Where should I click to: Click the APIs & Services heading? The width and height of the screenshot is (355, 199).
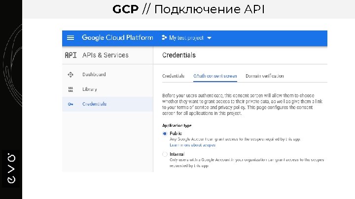(x=105, y=55)
